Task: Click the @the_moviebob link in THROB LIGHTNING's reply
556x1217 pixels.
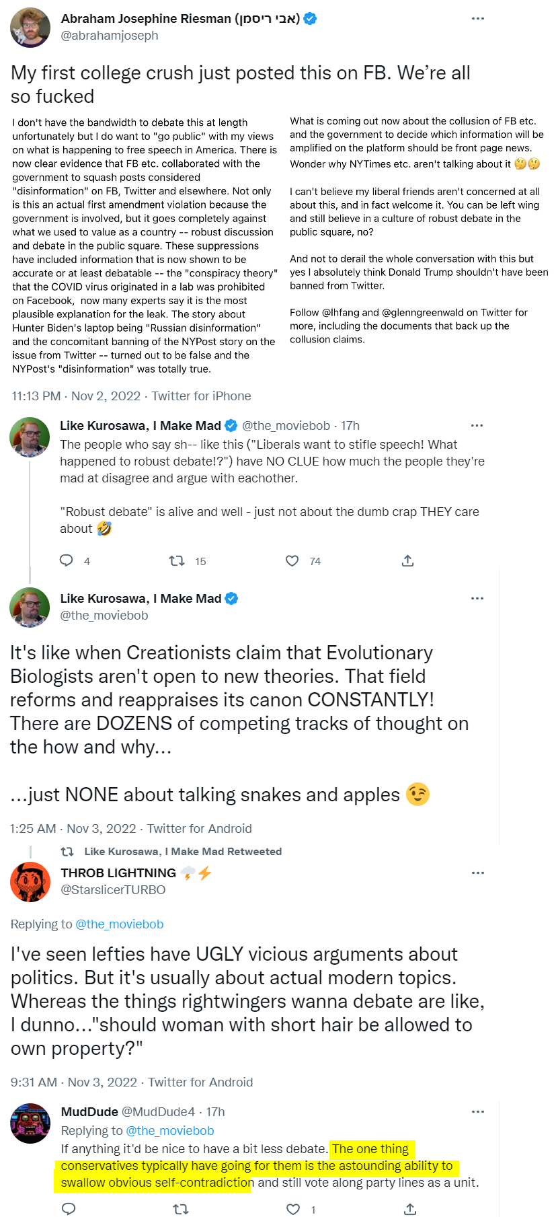Action: pos(120,924)
